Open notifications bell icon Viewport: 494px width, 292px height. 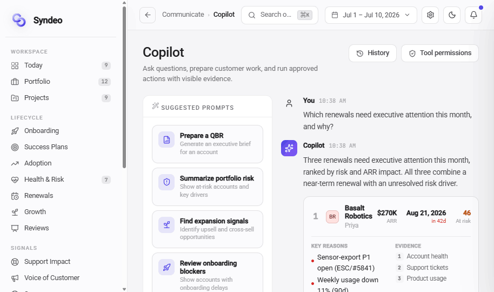point(473,15)
